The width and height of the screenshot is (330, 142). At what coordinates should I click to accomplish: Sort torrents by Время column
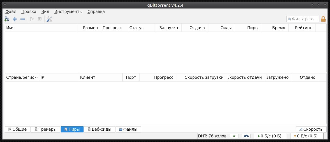tap(275, 28)
